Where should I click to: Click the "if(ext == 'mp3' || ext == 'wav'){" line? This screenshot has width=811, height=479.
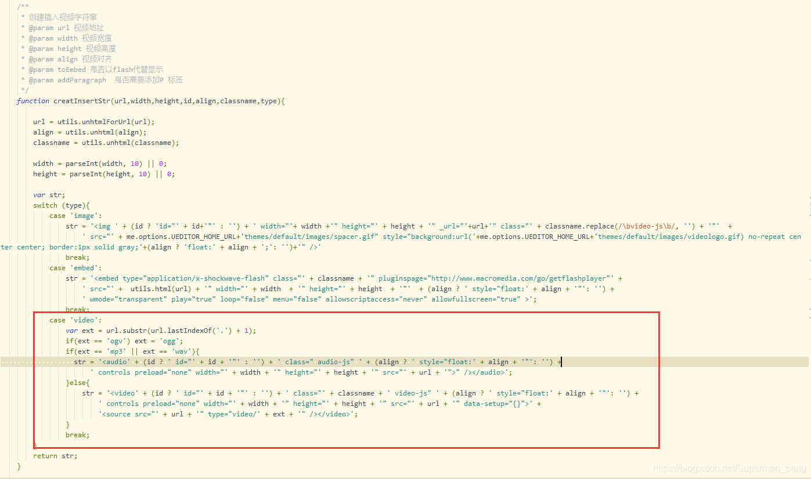[x=132, y=351]
